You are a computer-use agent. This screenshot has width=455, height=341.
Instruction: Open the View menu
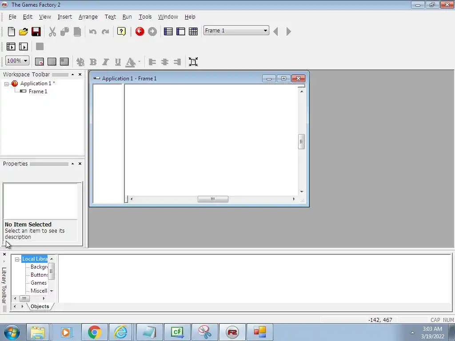tap(45, 17)
